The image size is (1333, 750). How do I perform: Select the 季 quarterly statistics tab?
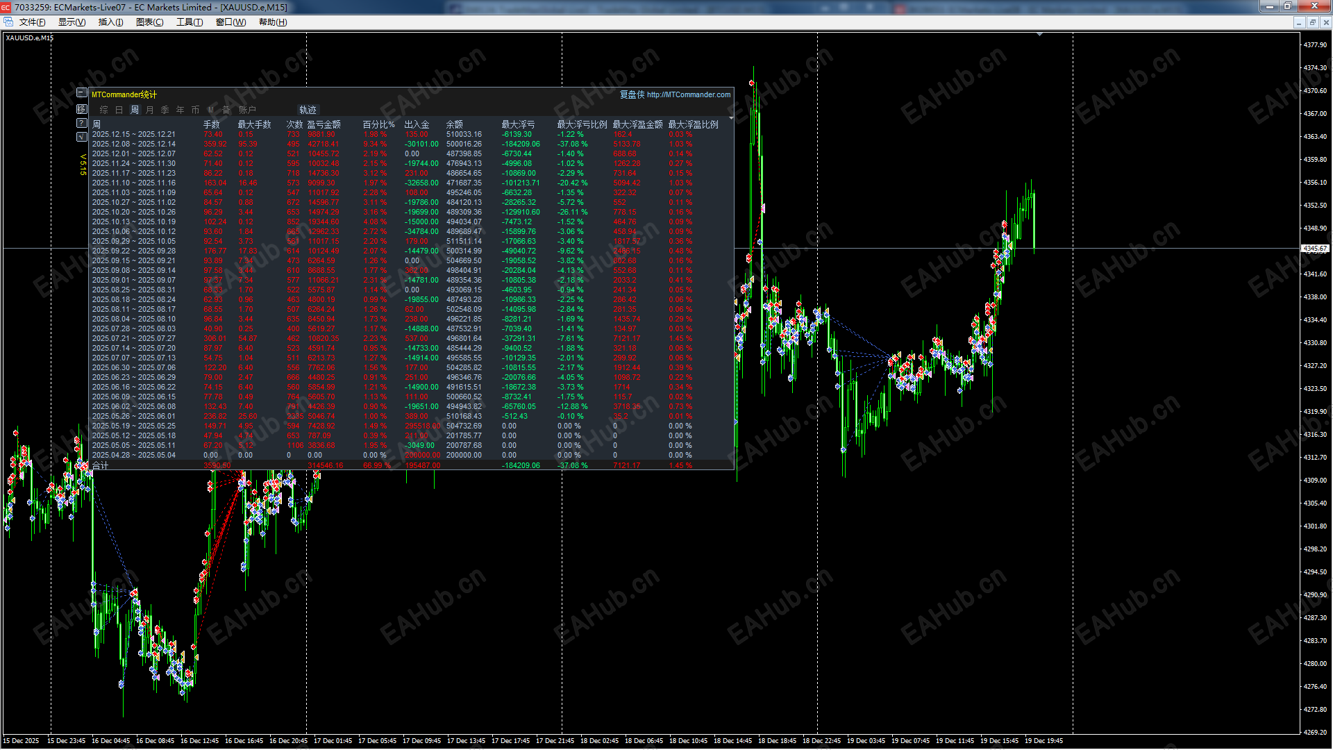[x=165, y=110]
